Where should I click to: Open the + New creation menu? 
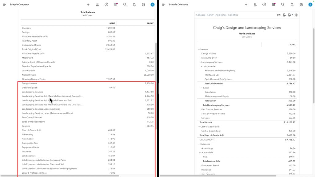[x=88, y=4]
